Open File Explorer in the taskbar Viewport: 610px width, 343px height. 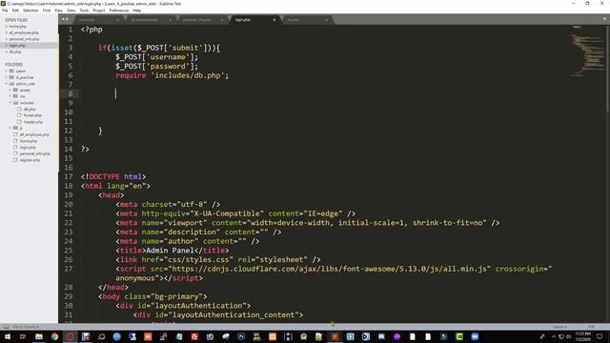[39, 336]
